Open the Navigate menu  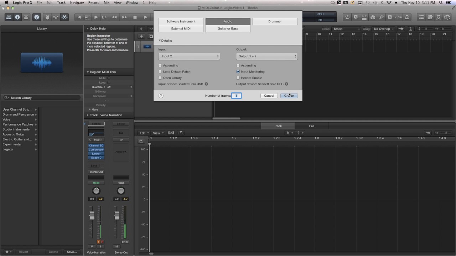77,2
